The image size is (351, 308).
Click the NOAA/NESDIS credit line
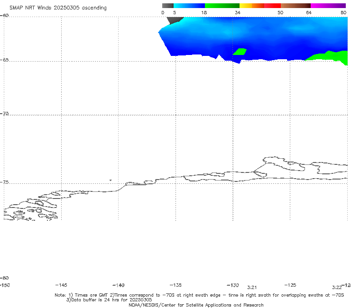tap(196, 305)
